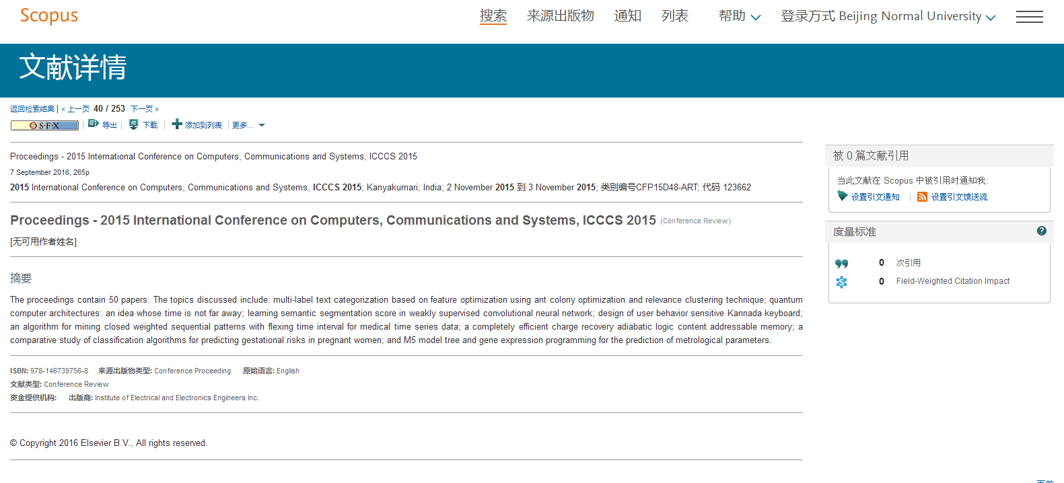The height and width of the screenshot is (483, 1064).
Task: Click the 添加到列表 add to list link
Action: pos(203,125)
